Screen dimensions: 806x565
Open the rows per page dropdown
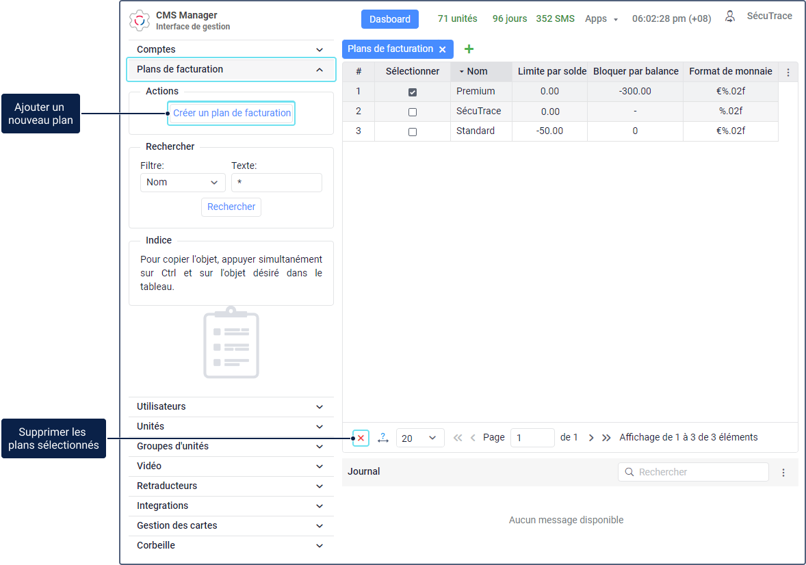point(419,438)
